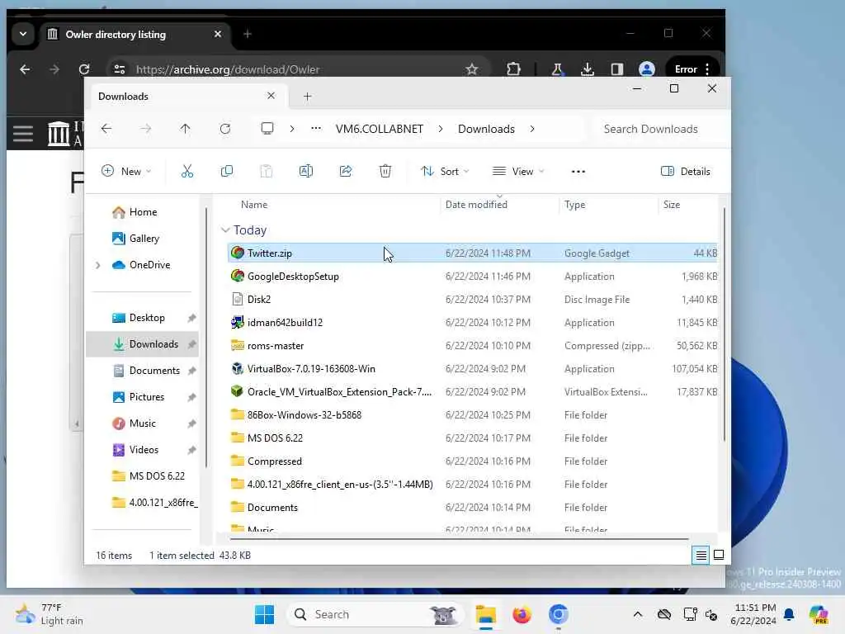Open a new Chrome tab
The height and width of the screenshot is (634, 845).
pos(248,34)
